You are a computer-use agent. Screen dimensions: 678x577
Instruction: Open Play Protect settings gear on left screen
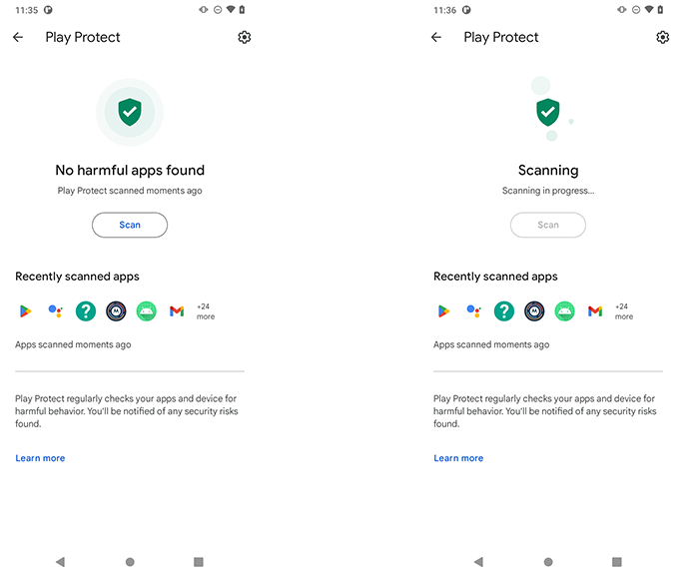[x=245, y=37]
